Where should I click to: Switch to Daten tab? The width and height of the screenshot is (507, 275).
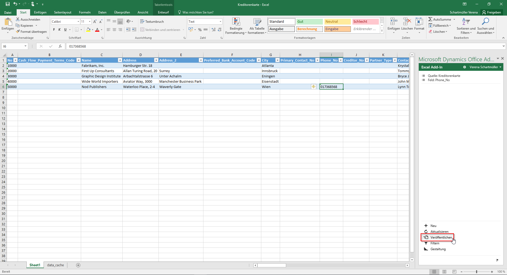click(102, 12)
